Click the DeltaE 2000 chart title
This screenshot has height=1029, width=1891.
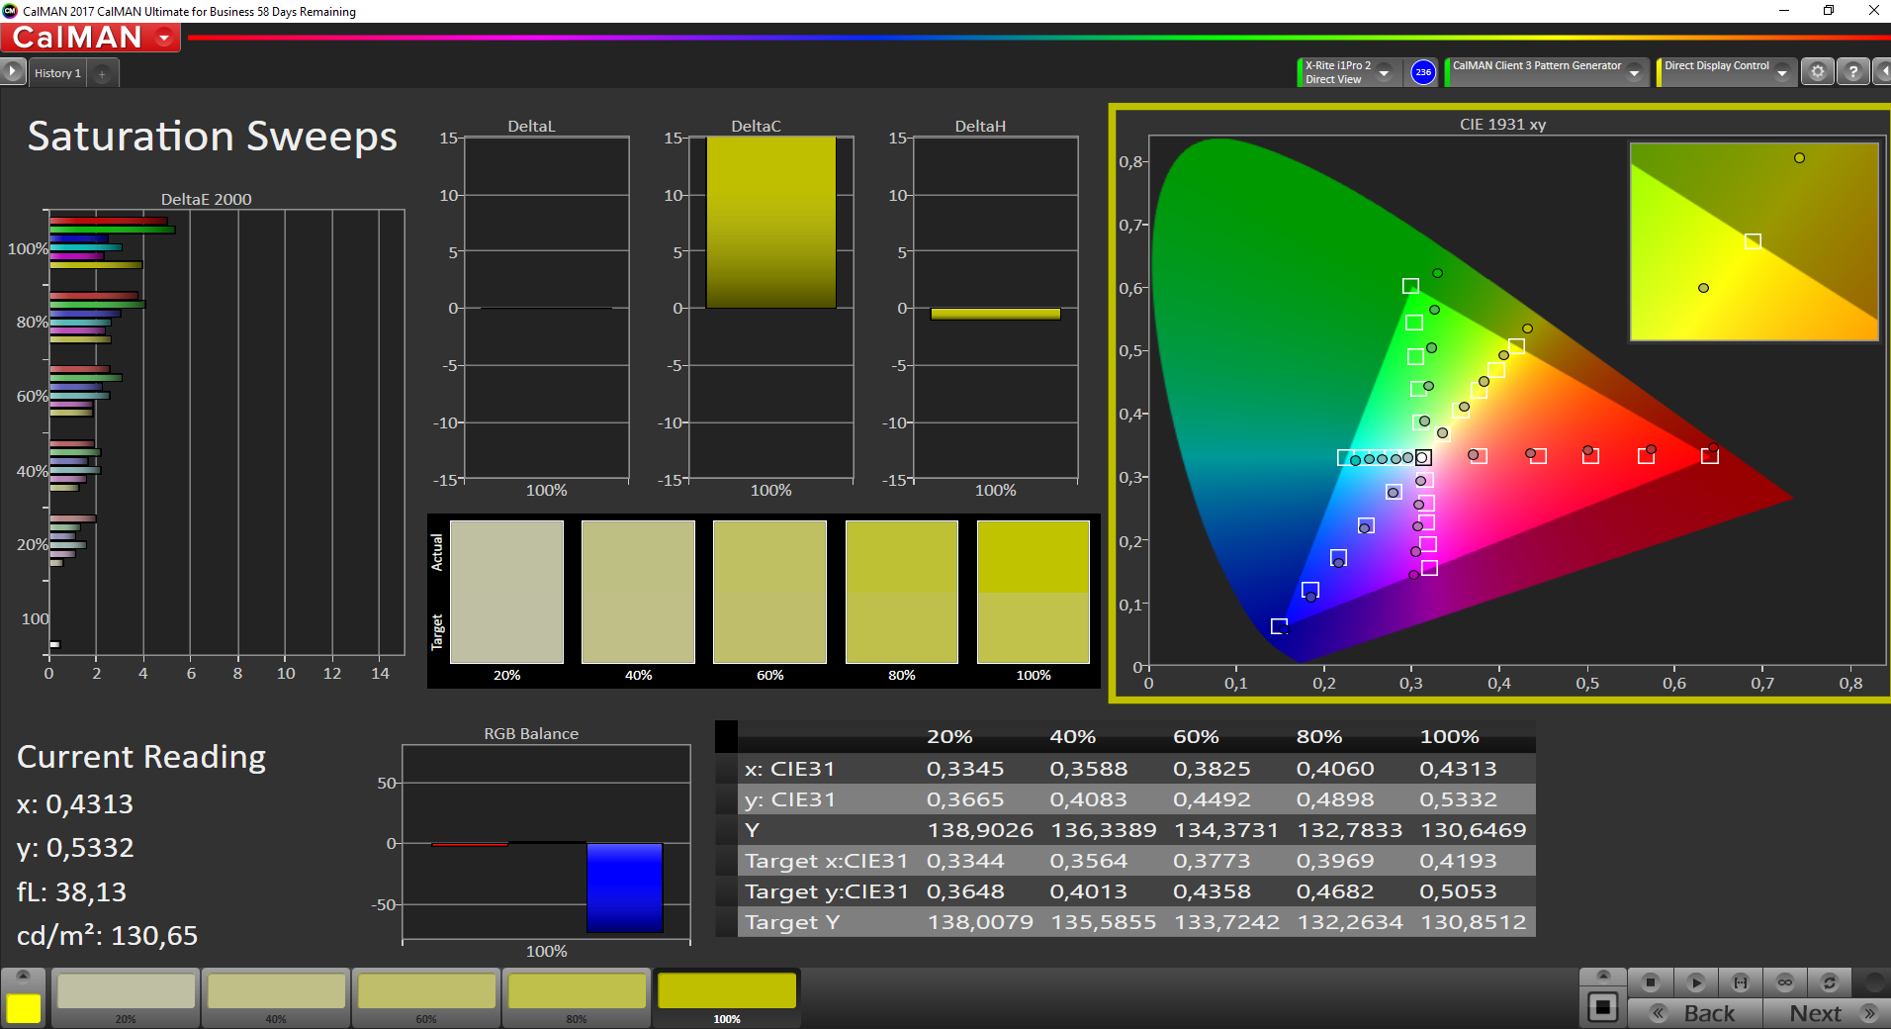(206, 199)
